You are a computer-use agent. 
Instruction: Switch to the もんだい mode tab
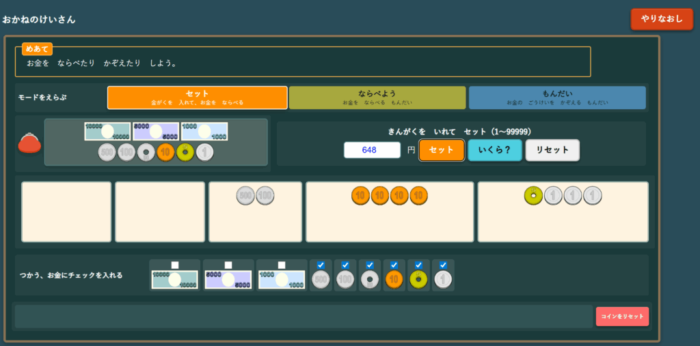click(557, 98)
